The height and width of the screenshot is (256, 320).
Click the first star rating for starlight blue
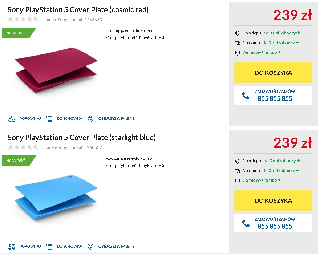(10, 147)
